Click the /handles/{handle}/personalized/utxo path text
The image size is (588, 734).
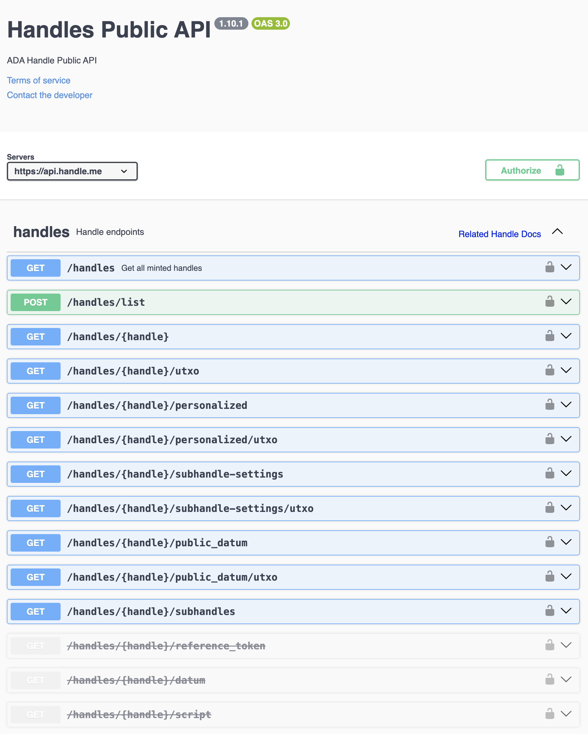[x=172, y=440]
